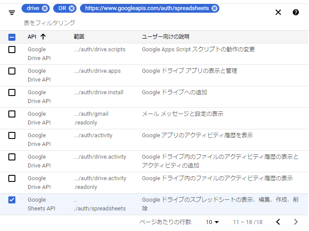Uncheck the Google Sheets API spreadsheets scope
309x231 pixels.
pos(12,200)
